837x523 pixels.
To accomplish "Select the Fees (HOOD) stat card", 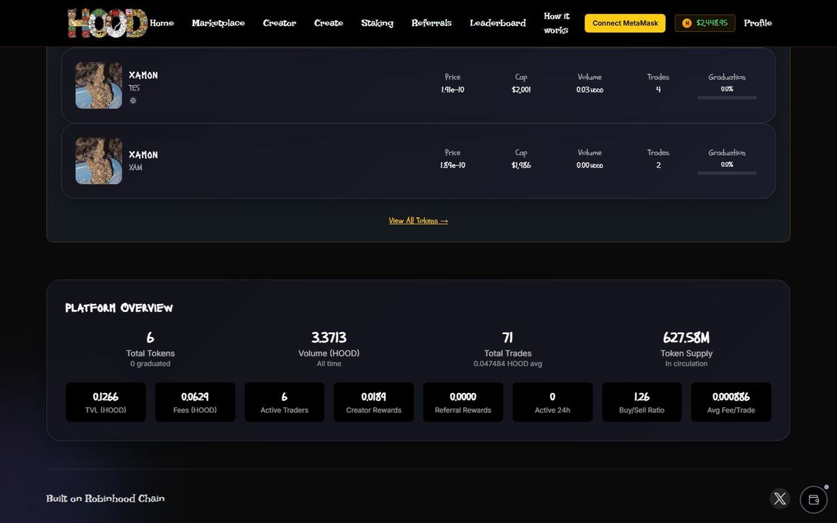I will click(195, 402).
